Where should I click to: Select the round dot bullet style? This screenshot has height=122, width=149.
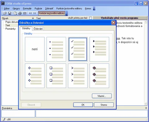[x=56, y=49]
